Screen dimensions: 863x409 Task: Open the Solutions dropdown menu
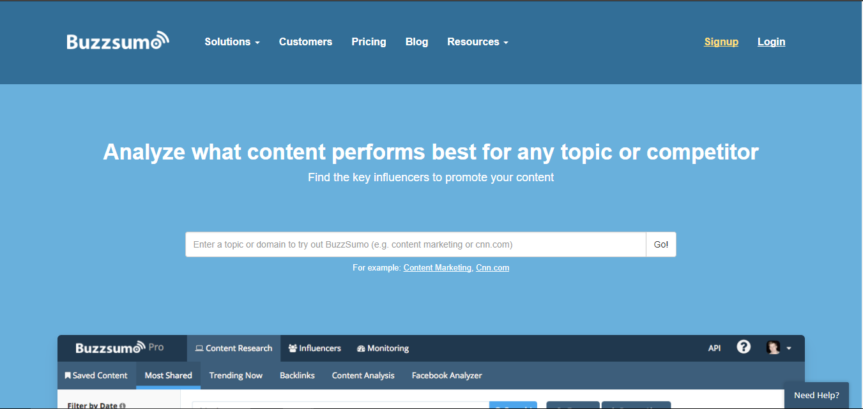click(232, 42)
